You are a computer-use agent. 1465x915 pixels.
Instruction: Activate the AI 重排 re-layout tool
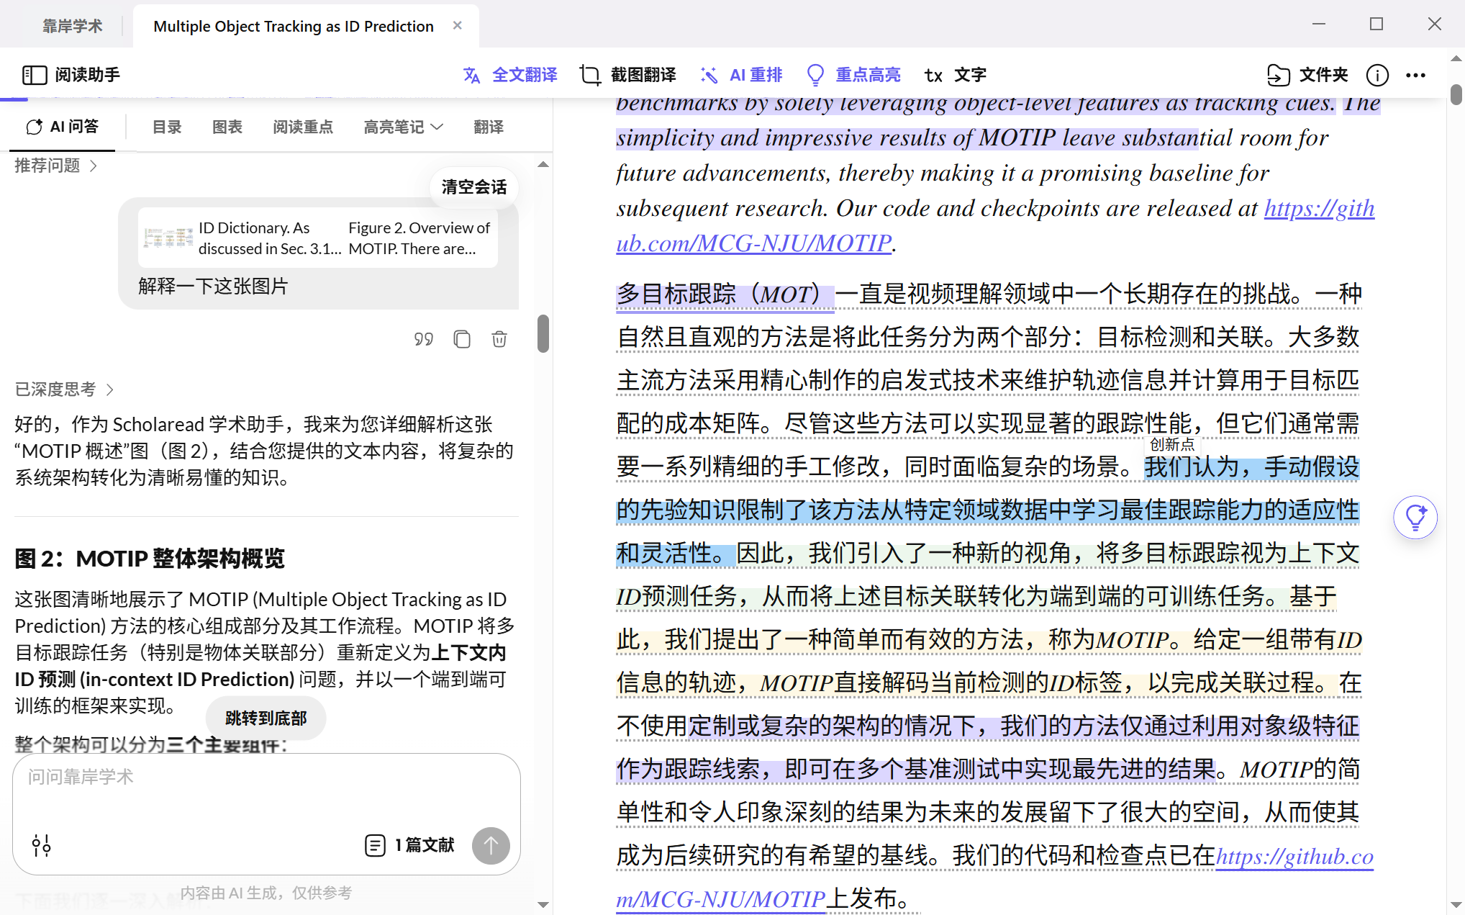point(709,75)
